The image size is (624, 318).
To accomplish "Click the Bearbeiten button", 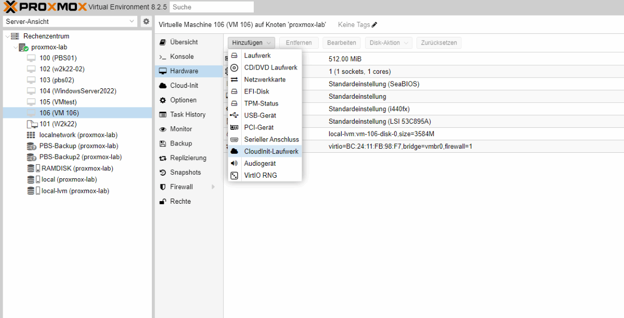I will click(341, 43).
